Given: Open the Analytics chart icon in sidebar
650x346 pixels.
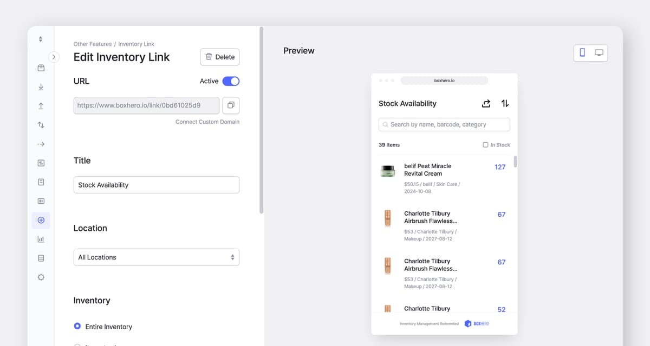Looking at the screenshot, I should coord(41,238).
